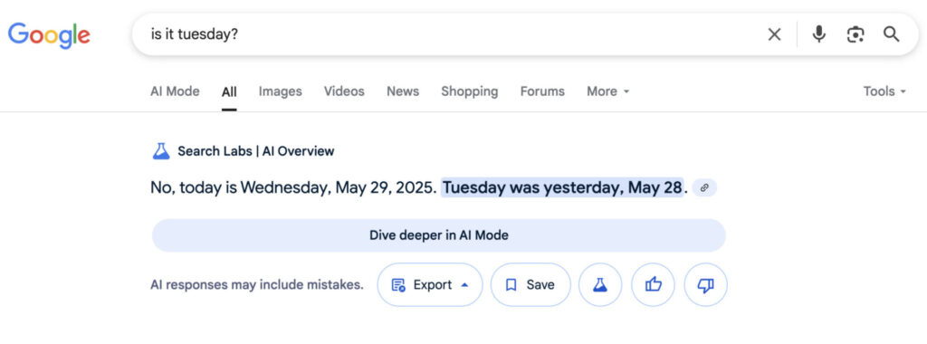The height and width of the screenshot is (344, 927).
Task: Click Dive deeper in AI Mode button
Action: click(439, 235)
